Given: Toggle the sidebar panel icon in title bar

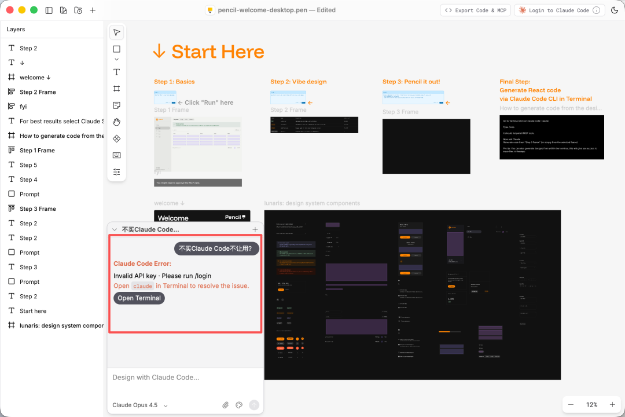Looking at the screenshot, I should (49, 10).
